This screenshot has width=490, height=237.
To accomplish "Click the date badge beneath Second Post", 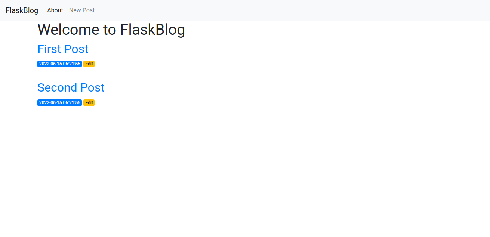I will pyautogui.click(x=59, y=102).
